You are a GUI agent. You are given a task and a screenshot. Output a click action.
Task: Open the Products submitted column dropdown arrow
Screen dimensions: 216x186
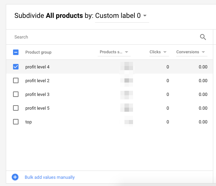127,52
